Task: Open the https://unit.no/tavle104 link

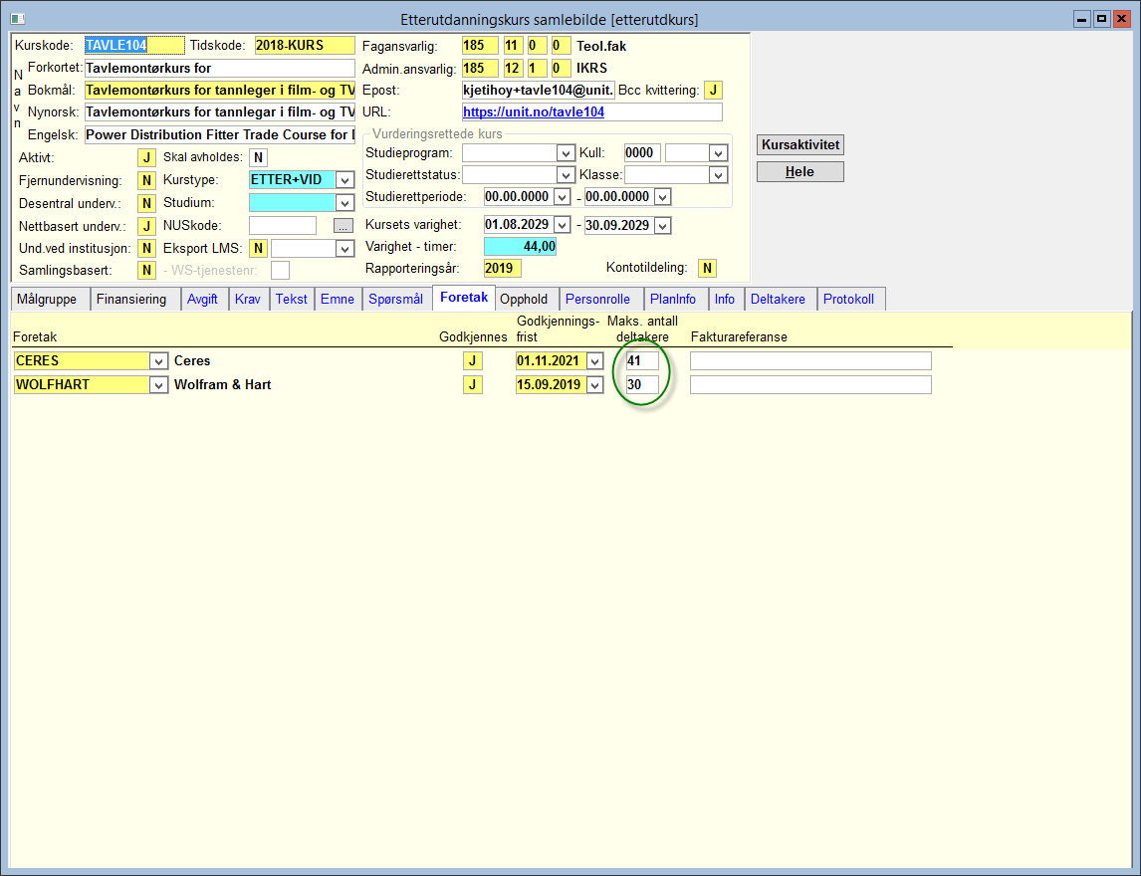Action: (x=534, y=112)
